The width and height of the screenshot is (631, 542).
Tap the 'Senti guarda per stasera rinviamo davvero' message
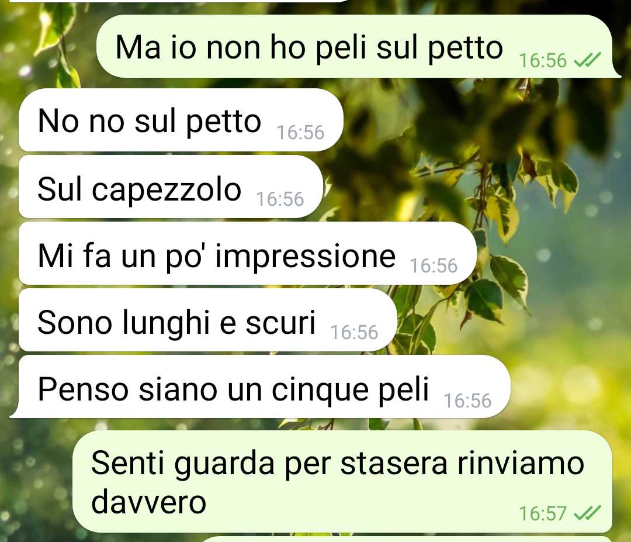tap(342, 482)
